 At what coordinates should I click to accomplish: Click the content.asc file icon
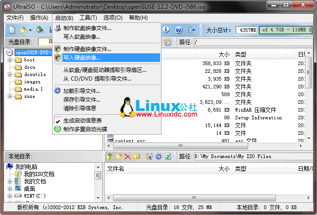coord(110,140)
